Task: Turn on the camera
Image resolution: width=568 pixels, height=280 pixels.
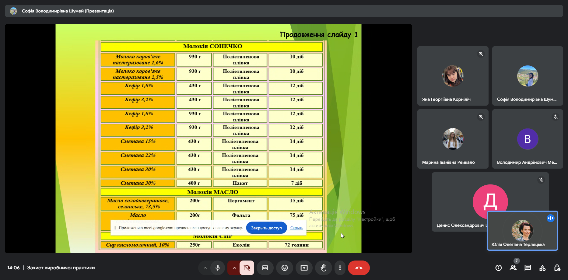Action: click(x=247, y=268)
